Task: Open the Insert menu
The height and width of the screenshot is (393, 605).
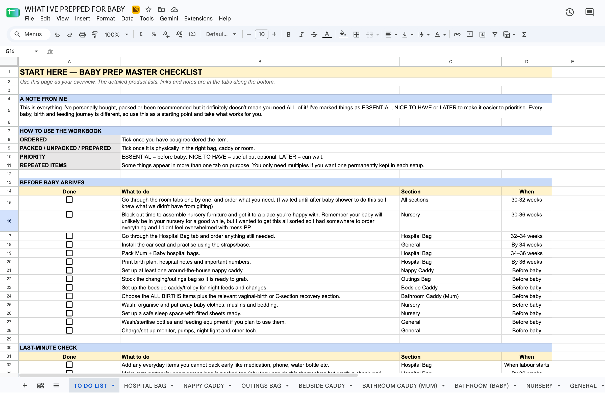Action: click(82, 18)
